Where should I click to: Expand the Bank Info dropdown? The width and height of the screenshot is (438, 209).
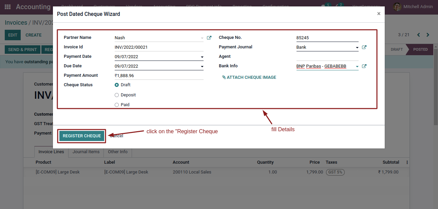click(357, 66)
